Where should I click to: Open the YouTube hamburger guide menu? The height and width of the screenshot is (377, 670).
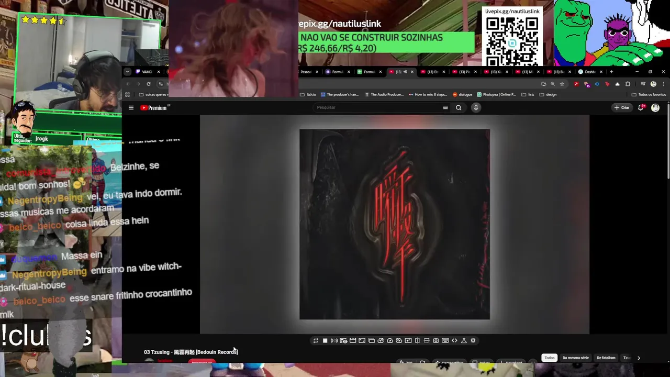point(131,108)
